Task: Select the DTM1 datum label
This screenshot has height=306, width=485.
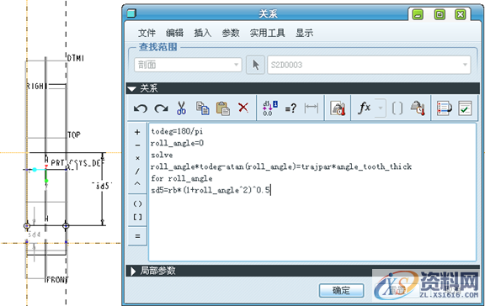Action: [76, 58]
